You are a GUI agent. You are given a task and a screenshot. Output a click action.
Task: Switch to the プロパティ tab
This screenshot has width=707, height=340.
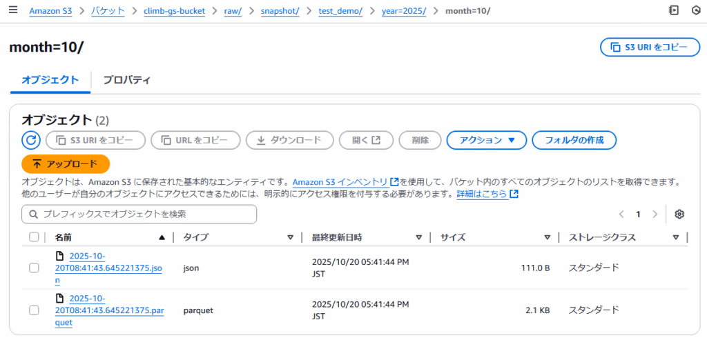pos(126,80)
